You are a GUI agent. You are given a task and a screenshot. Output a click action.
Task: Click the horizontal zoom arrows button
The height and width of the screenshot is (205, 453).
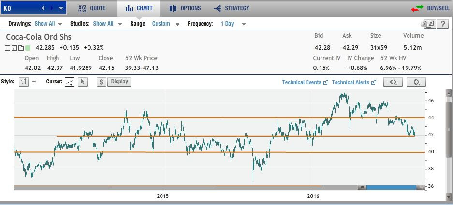(393, 82)
